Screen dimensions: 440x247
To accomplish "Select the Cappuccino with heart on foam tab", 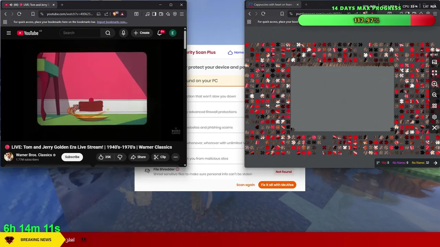I will pyautogui.click(x=273, y=4).
